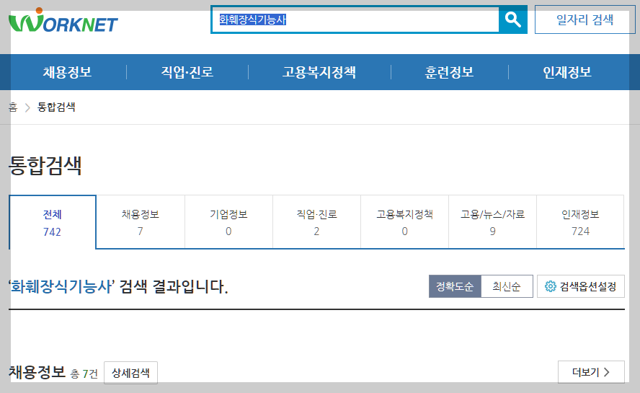Sort results by 최신순
The width and height of the screenshot is (640, 393).
[x=507, y=286]
